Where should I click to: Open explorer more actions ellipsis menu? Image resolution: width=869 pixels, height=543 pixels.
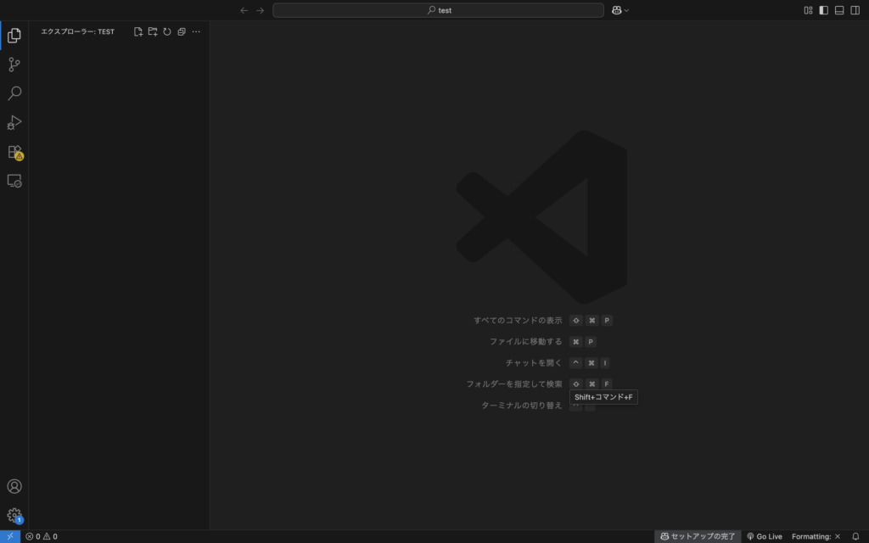196,31
